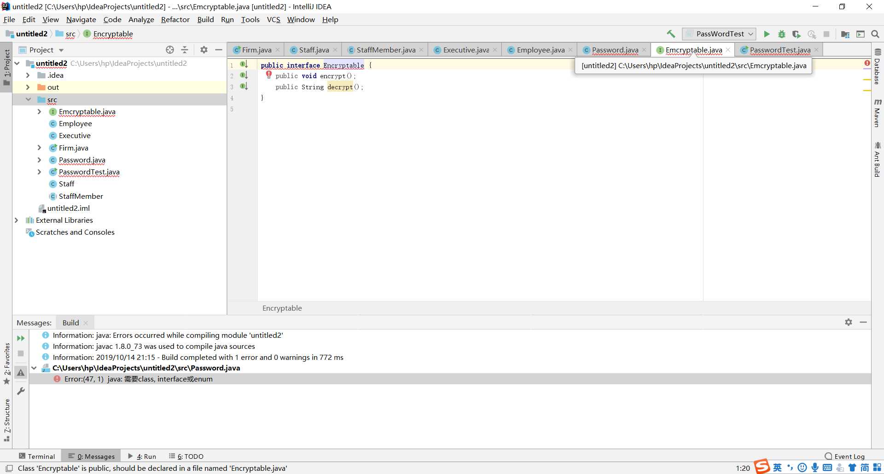Click the locate file crosshair icon in Project panel
The height and width of the screenshot is (474, 884).
(170, 50)
